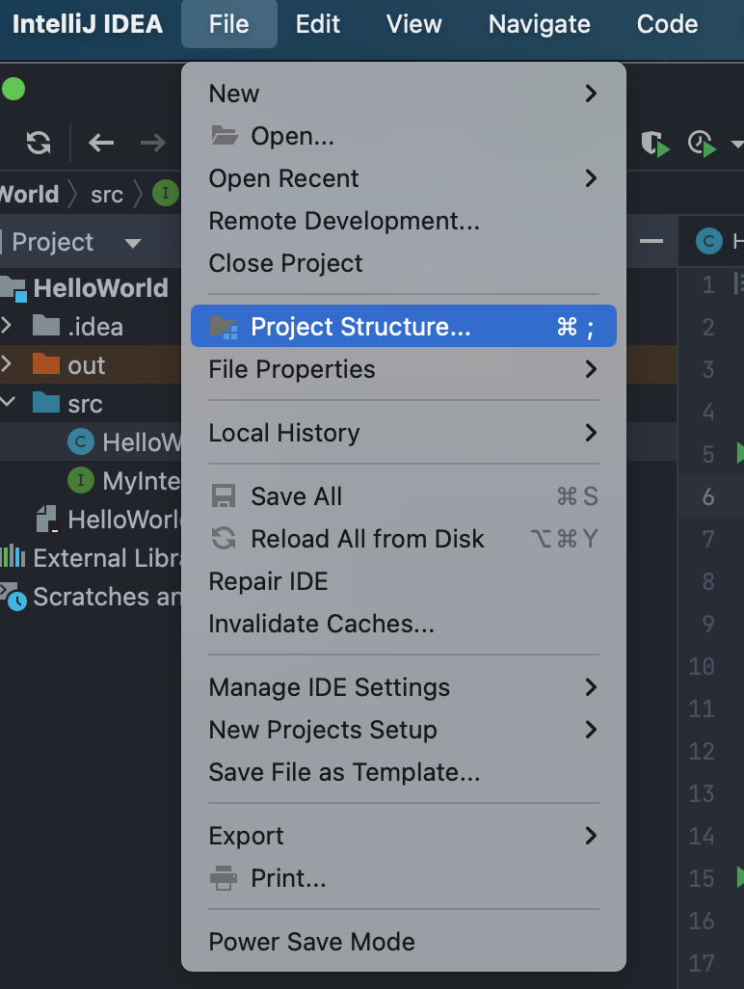Click the Back navigation arrow
Image resolution: width=744 pixels, height=989 pixels.
[x=101, y=143]
